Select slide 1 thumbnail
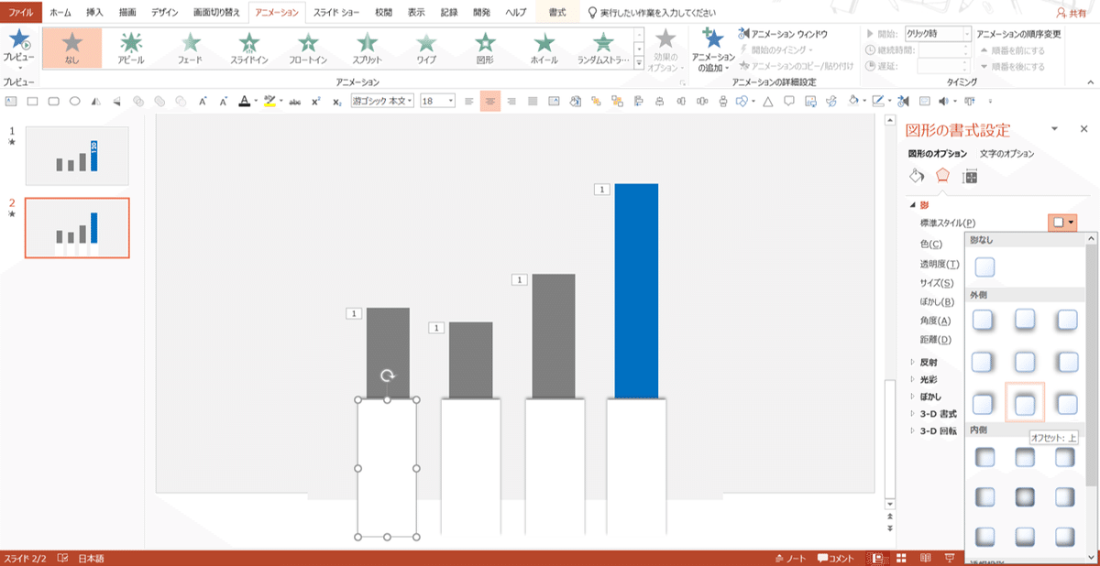This screenshot has height=566, width=1100. [77, 156]
